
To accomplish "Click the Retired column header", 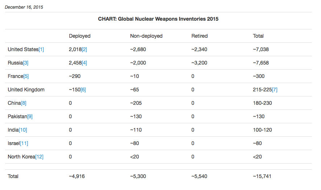I will [200, 36].
